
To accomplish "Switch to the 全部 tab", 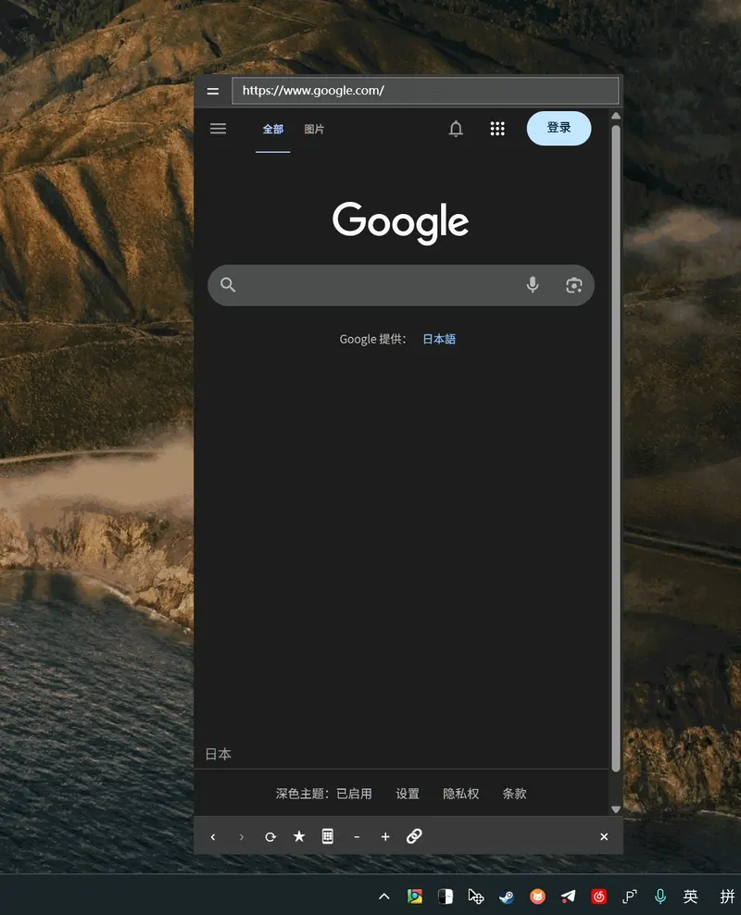I will pos(272,129).
